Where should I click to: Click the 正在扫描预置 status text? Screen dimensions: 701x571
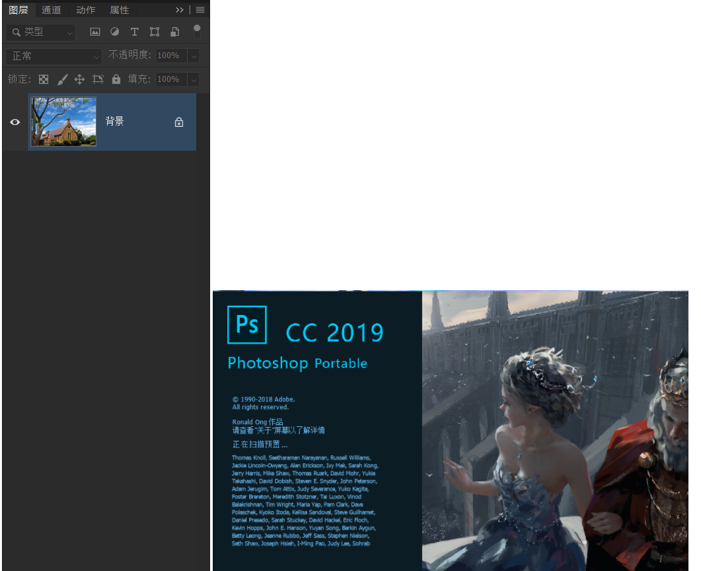point(260,445)
